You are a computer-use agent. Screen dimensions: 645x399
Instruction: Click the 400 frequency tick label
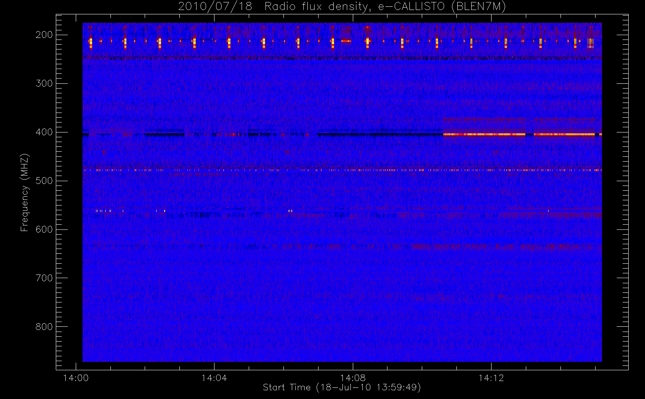point(44,132)
